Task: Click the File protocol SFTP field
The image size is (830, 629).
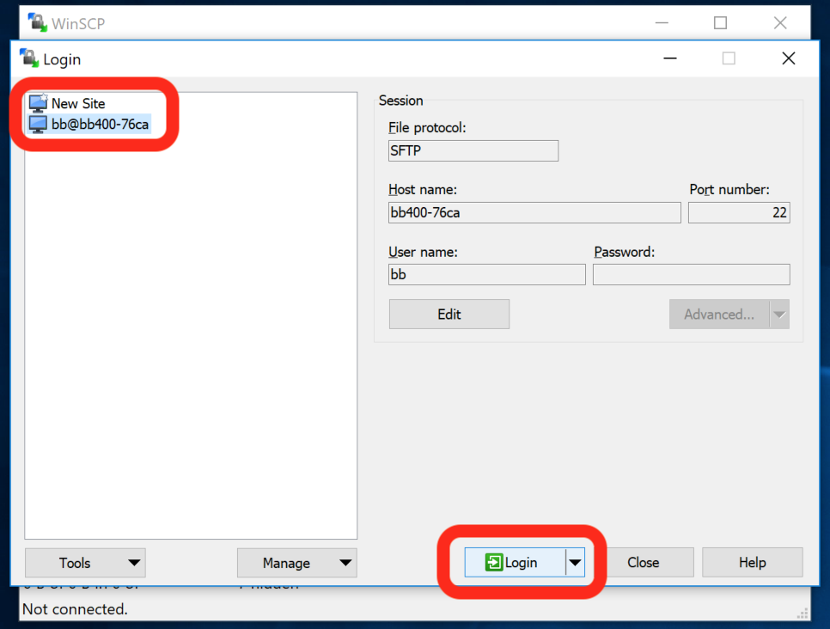Action: [473, 151]
